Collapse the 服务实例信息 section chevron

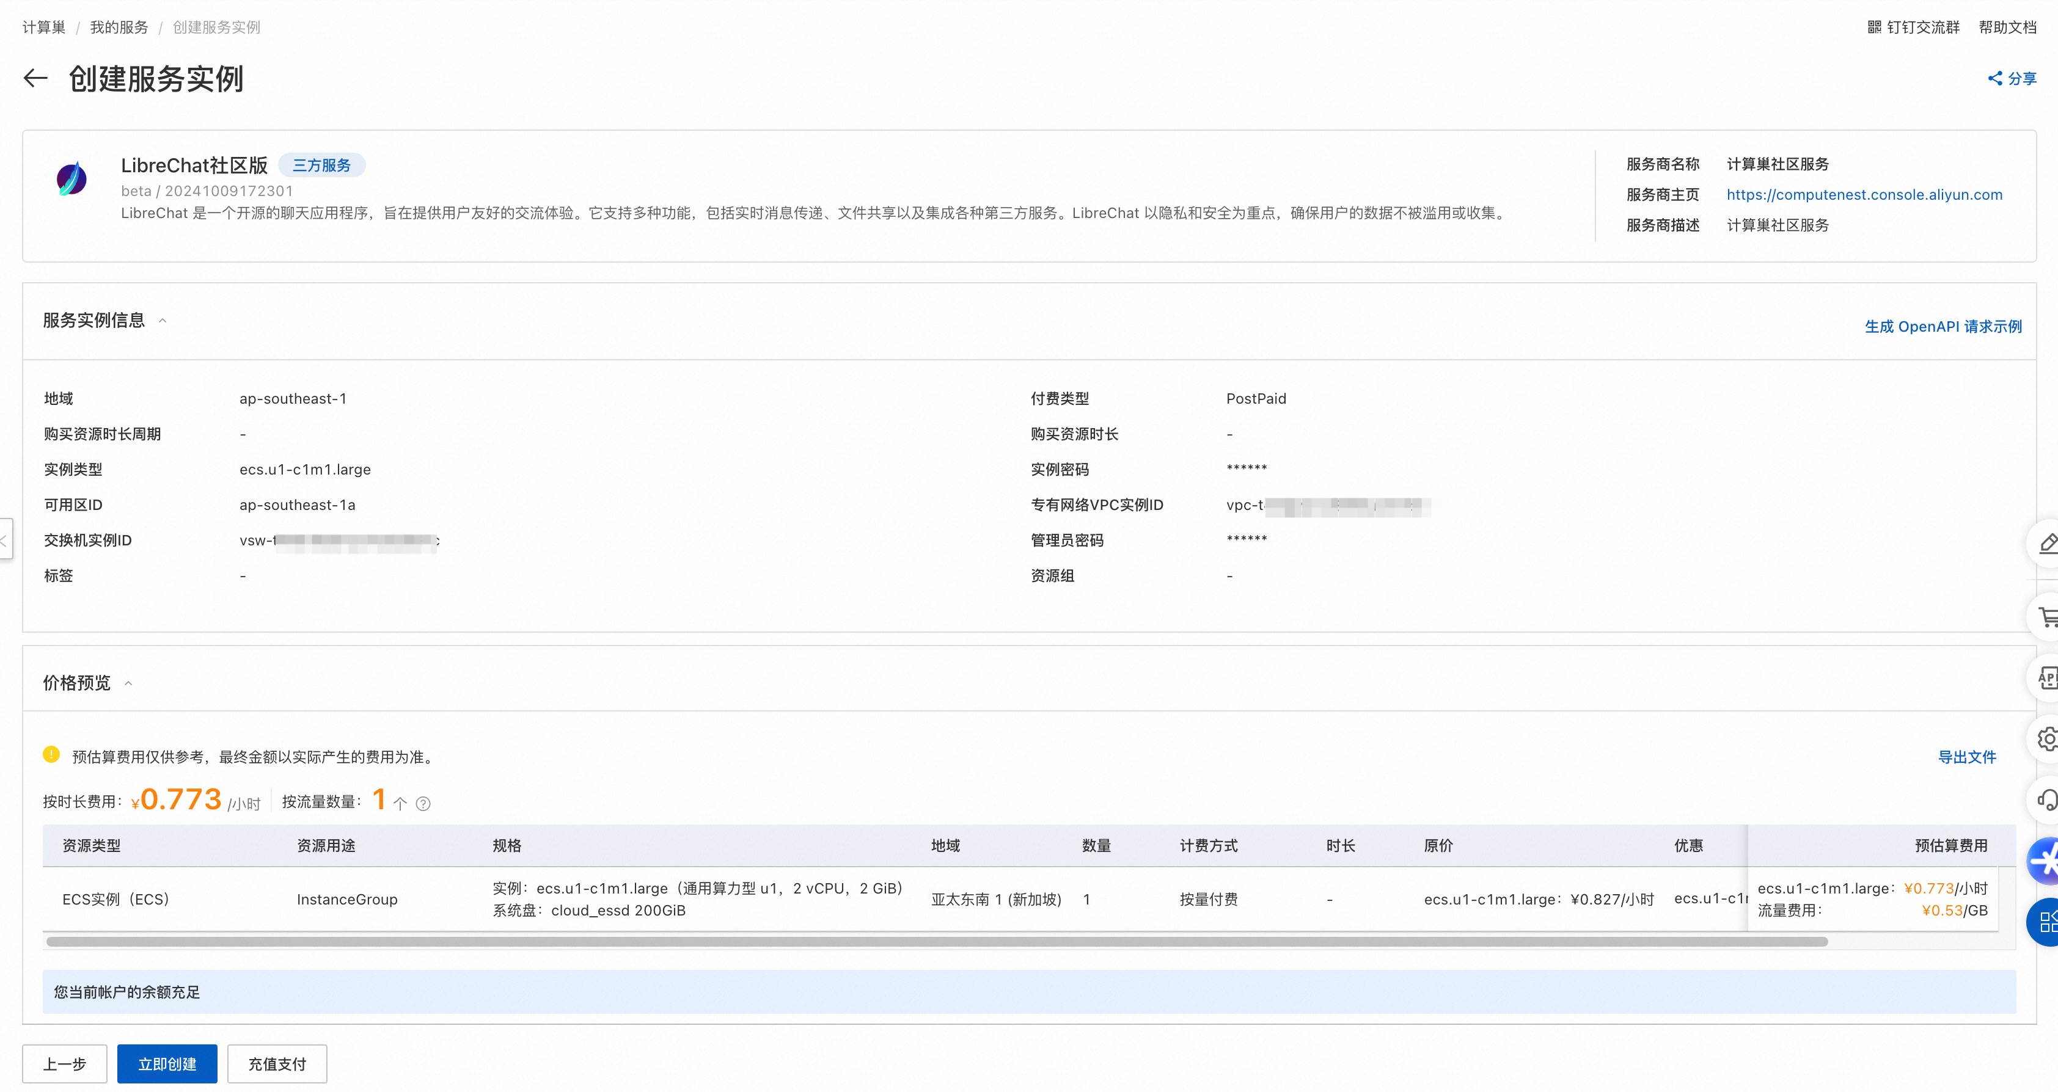(162, 321)
